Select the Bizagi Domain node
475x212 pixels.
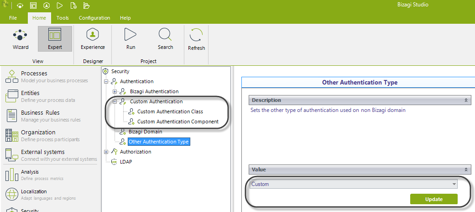coord(146,132)
